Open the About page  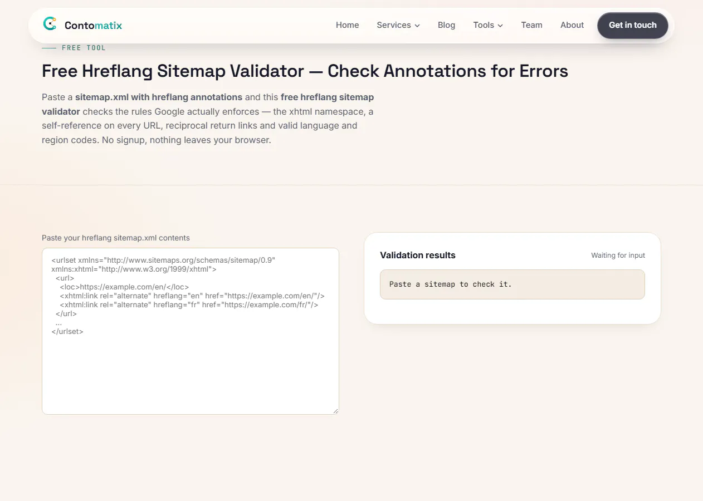(572, 25)
